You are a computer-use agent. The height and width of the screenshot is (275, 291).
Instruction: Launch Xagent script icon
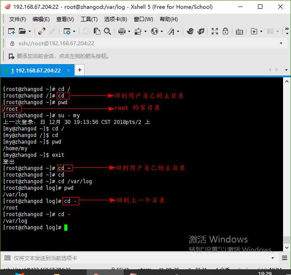[201, 32]
